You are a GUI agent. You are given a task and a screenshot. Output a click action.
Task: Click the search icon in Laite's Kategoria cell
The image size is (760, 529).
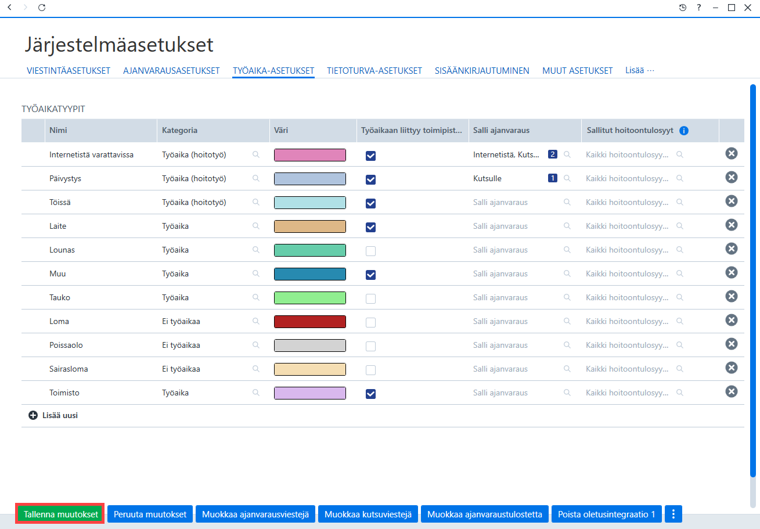(x=255, y=226)
